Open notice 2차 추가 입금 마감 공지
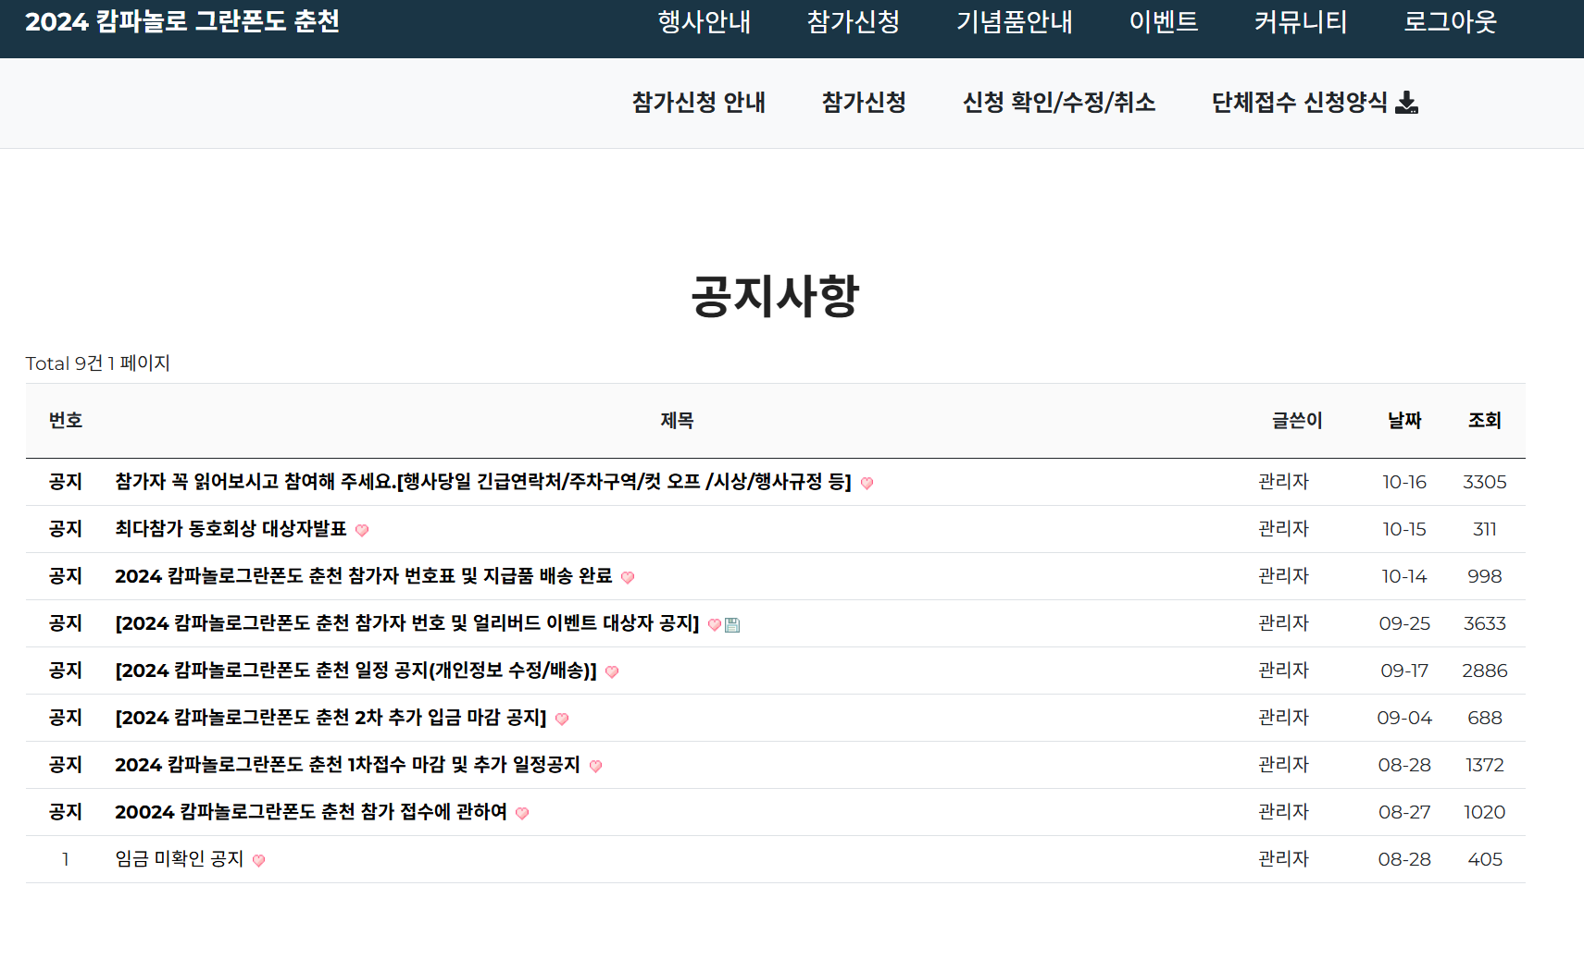This screenshot has height=960, width=1584. [331, 718]
